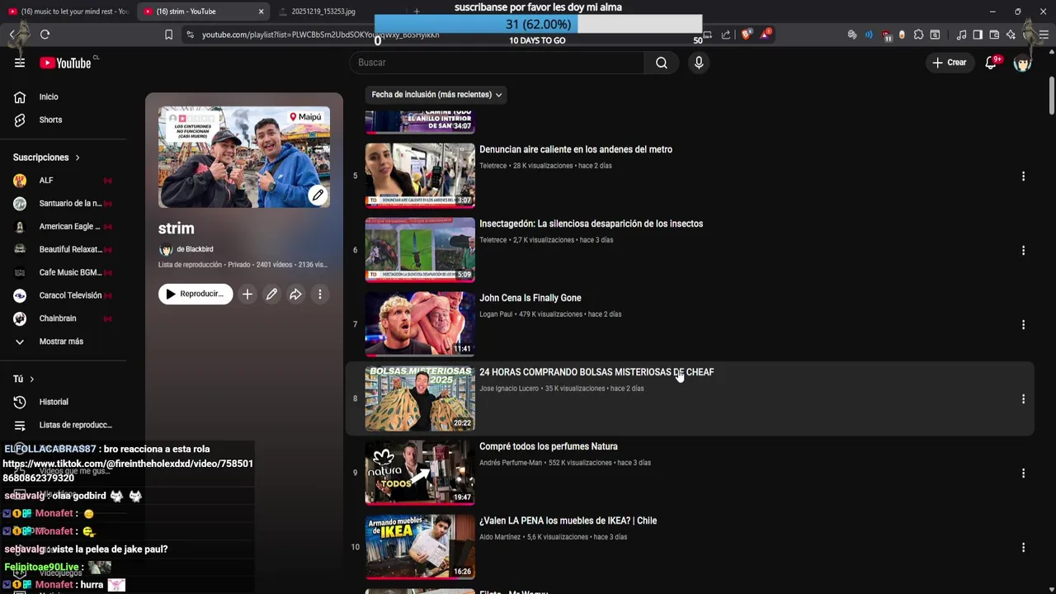Bookmark this page with the bookmark icon

(169, 35)
